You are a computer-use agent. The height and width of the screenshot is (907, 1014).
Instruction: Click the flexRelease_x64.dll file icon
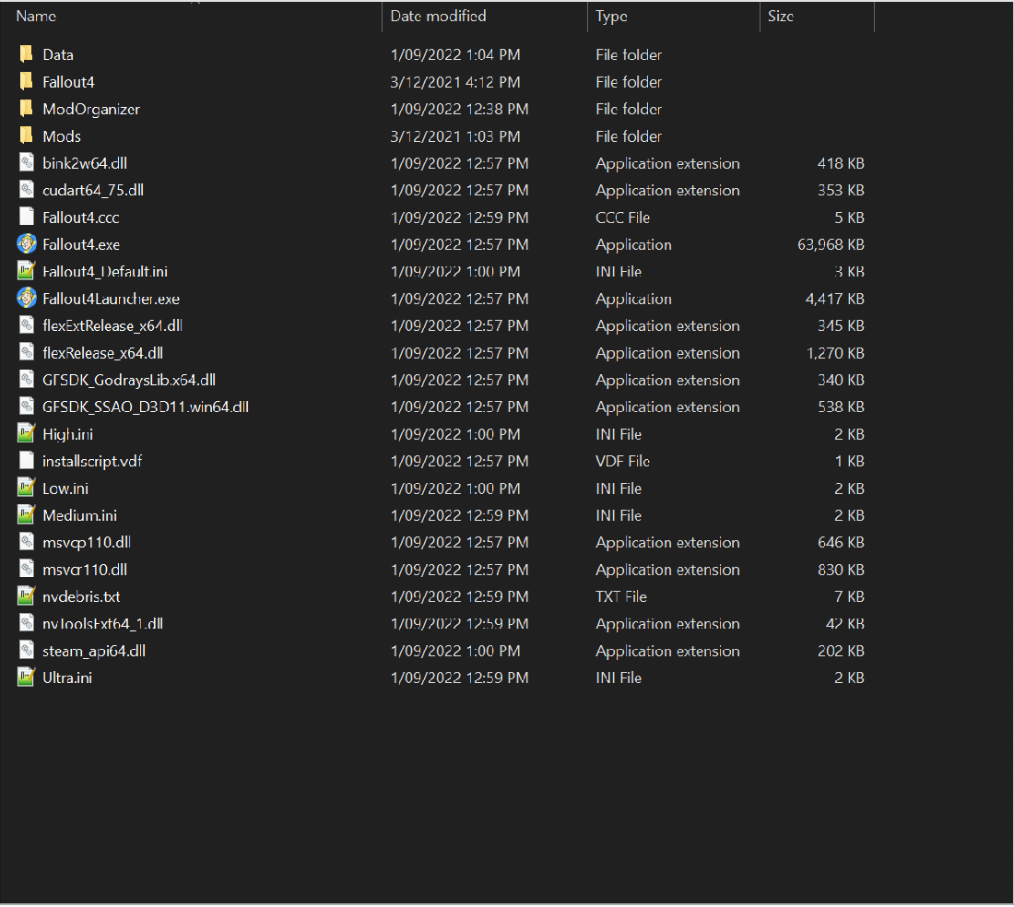(x=26, y=353)
